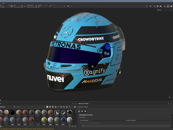Select the black sphere material thumbnail

coord(12,112)
